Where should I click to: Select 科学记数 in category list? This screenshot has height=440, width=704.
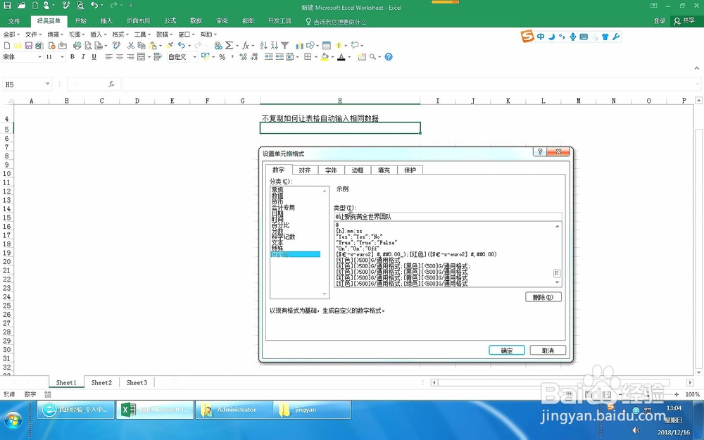point(283,237)
